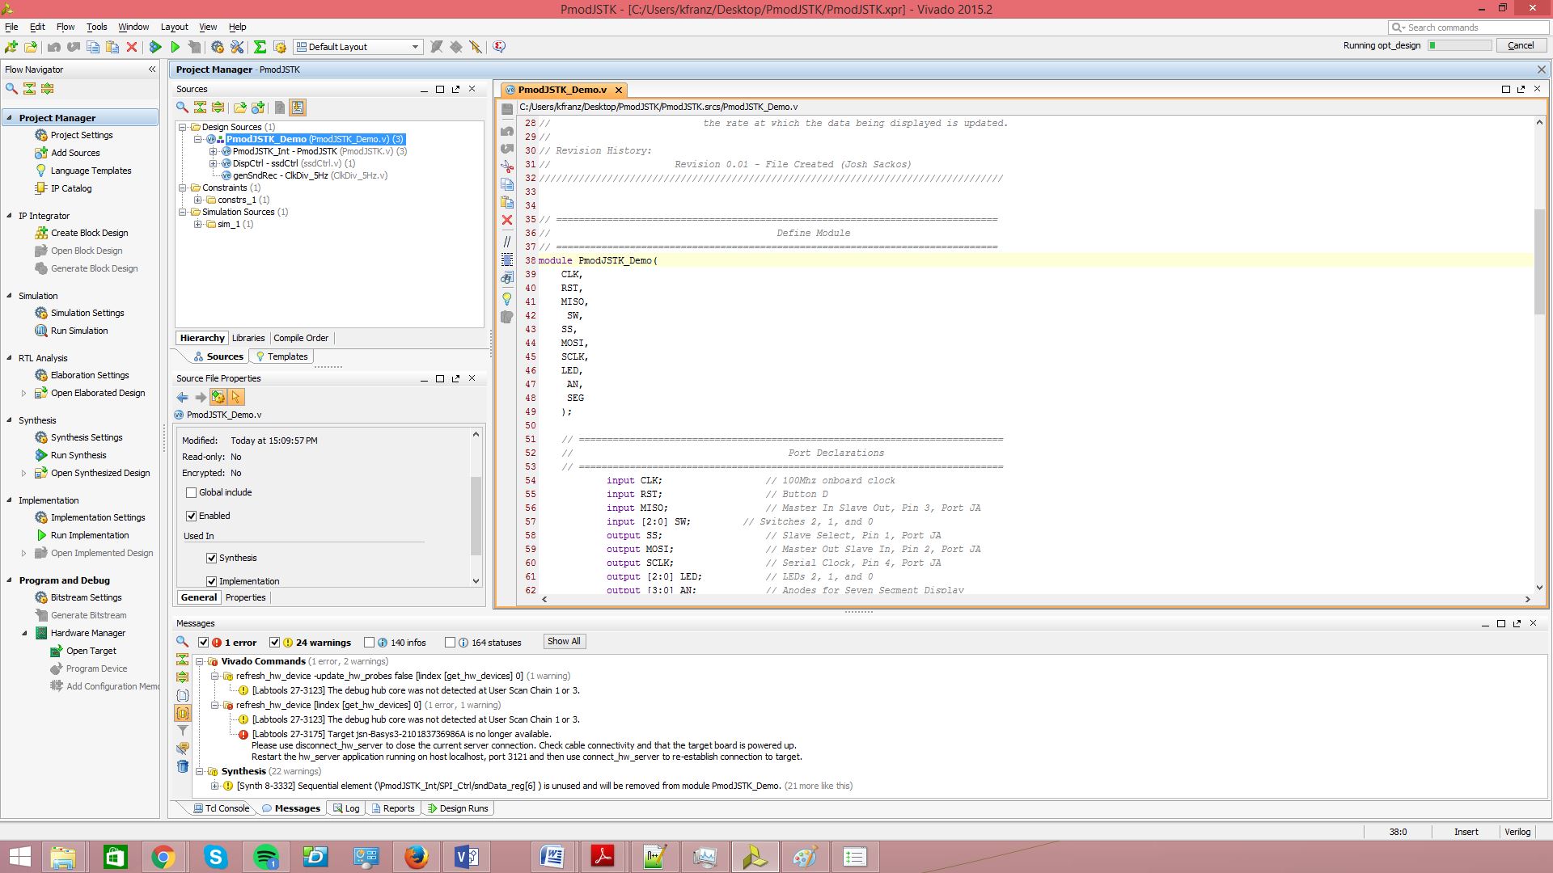Click editor red X Delete icon
The height and width of the screenshot is (873, 1553).
coord(507,220)
